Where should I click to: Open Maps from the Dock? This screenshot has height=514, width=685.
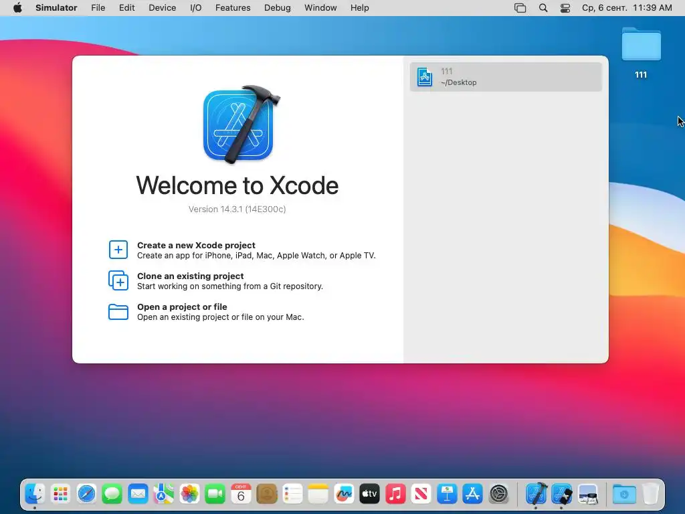tap(164, 495)
